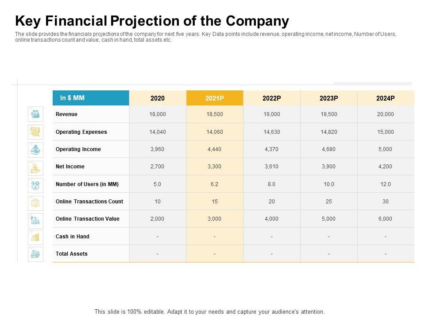Viewport: 425px width, 319px height.
Task: Click the icon beside the Revenue row
Action: (35, 114)
